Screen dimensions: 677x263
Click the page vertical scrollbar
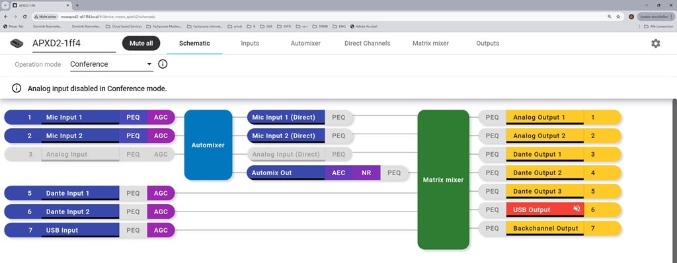click(674, 180)
